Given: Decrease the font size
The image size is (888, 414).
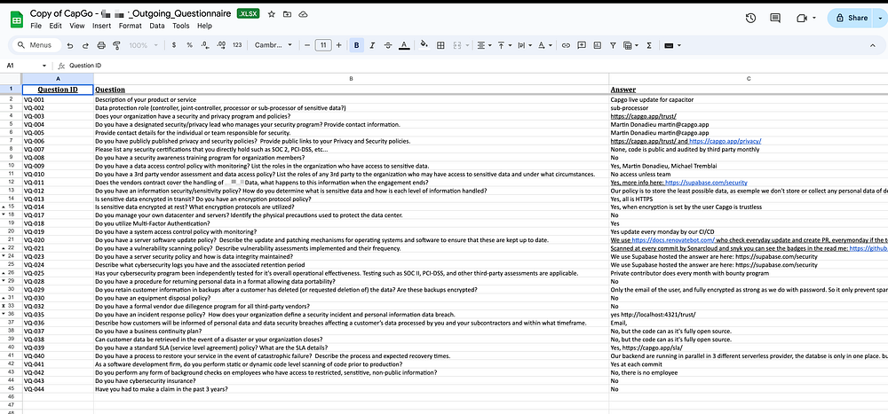Looking at the screenshot, I should (307, 45).
